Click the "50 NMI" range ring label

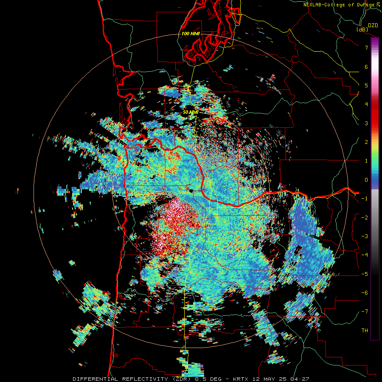pyautogui.click(x=191, y=112)
